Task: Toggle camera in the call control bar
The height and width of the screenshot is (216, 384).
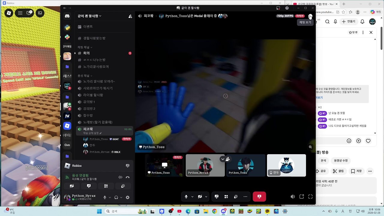Action: [200, 196]
